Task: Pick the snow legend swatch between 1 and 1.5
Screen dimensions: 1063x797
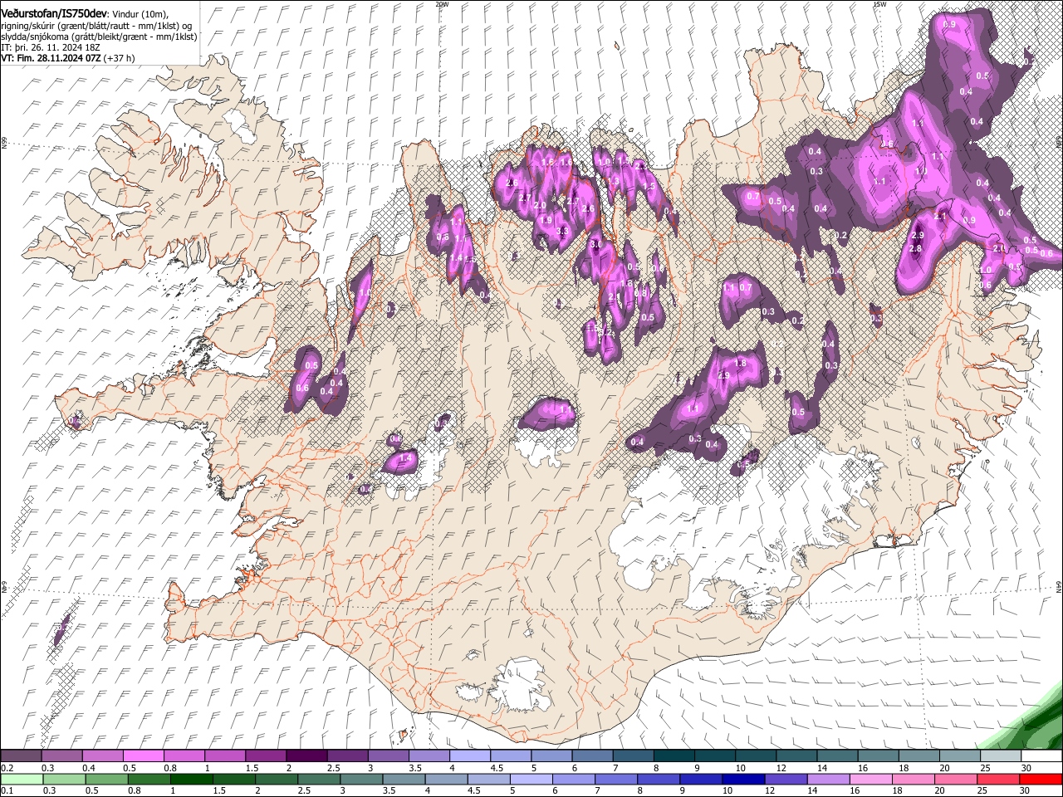Action: (224, 756)
